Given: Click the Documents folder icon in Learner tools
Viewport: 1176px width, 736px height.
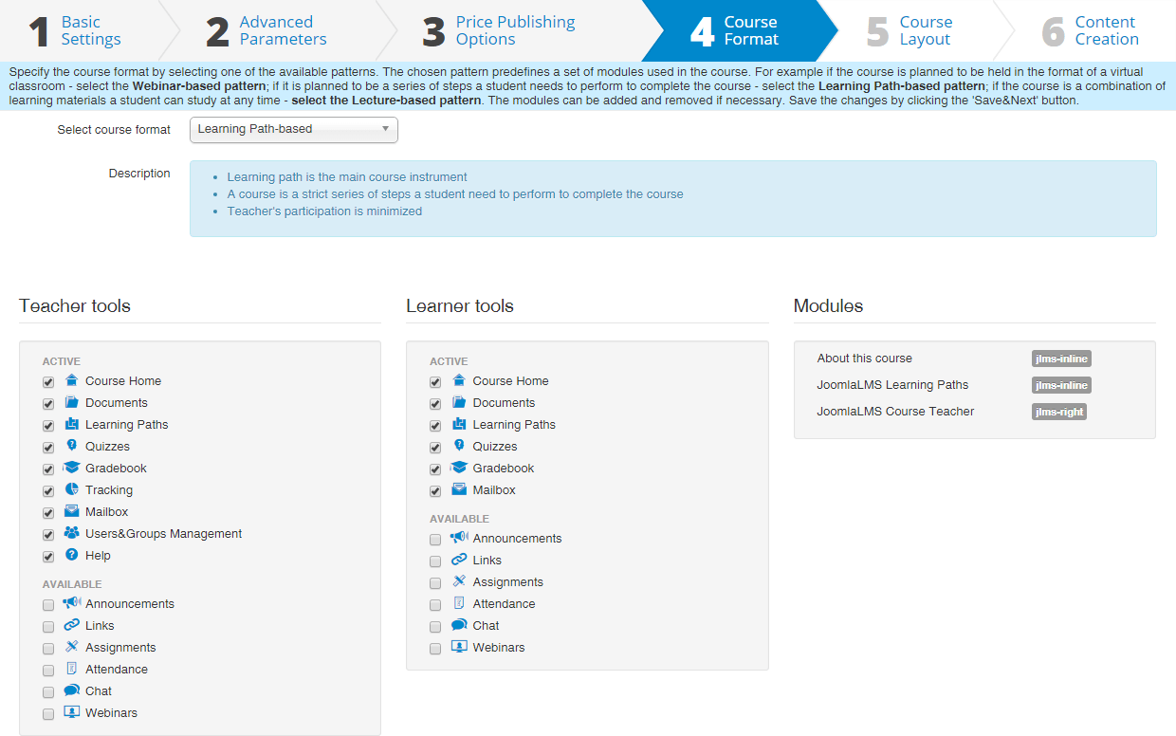Looking at the screenshot, I should click(459, 402).
